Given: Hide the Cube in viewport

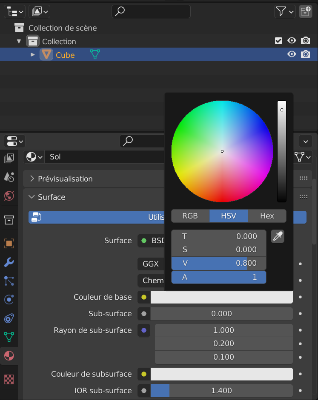Looking at the screenshot, I should 292,54.
